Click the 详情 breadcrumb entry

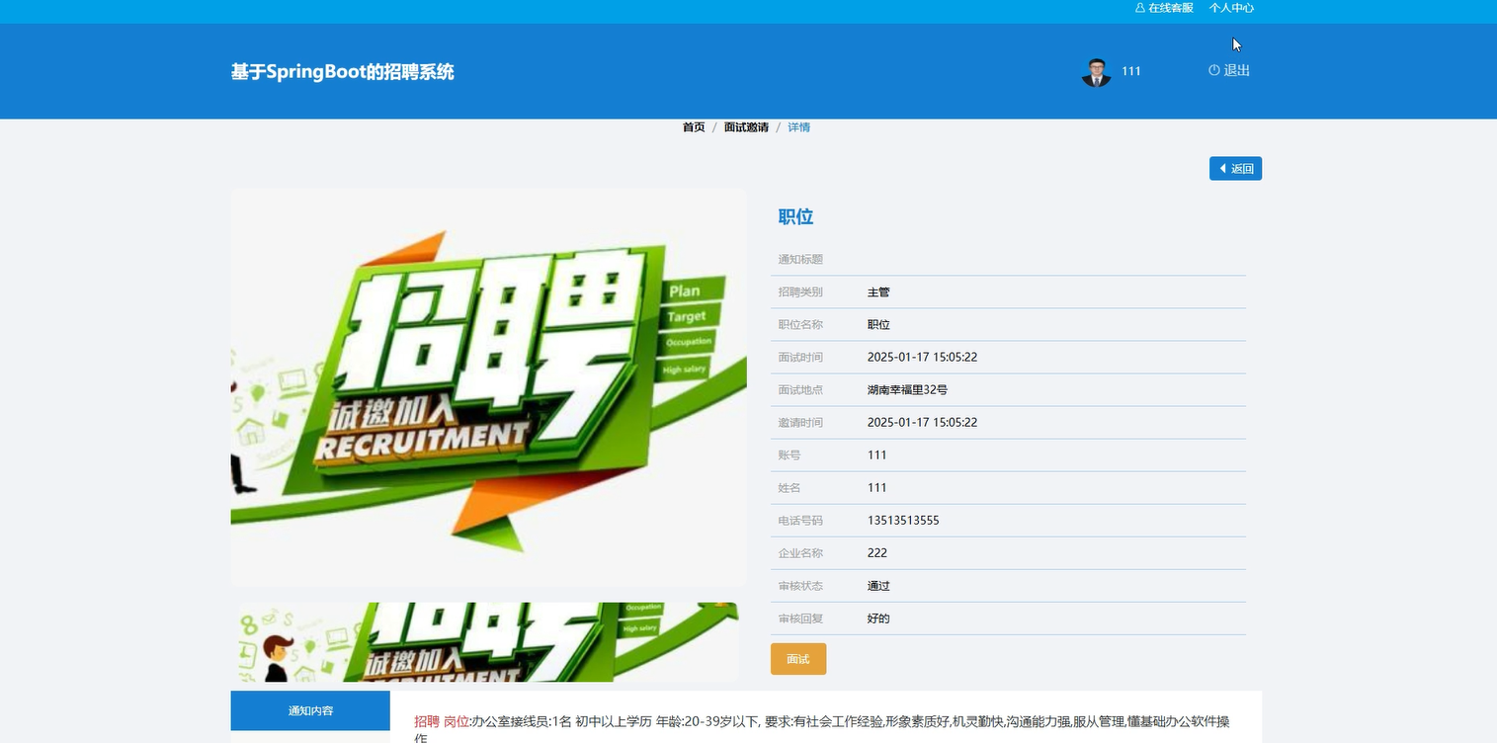797,126
